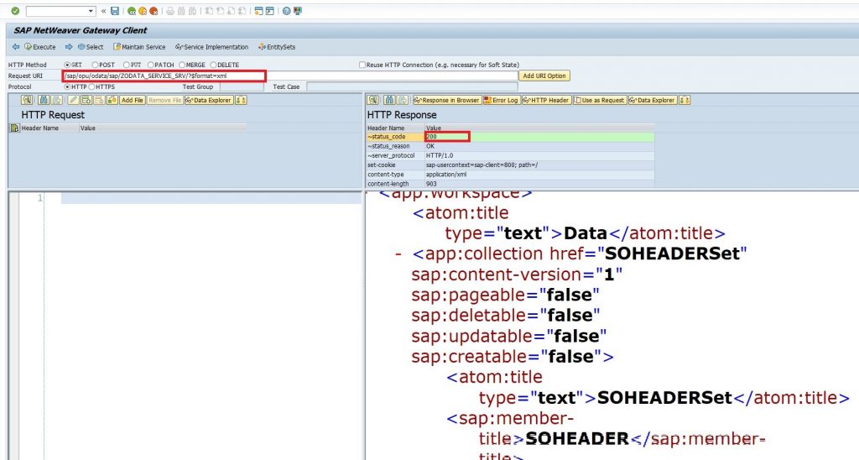The width and height of the screenshot is (859, 460).
Task: Open Maintain Service
Action: point(139,47)
